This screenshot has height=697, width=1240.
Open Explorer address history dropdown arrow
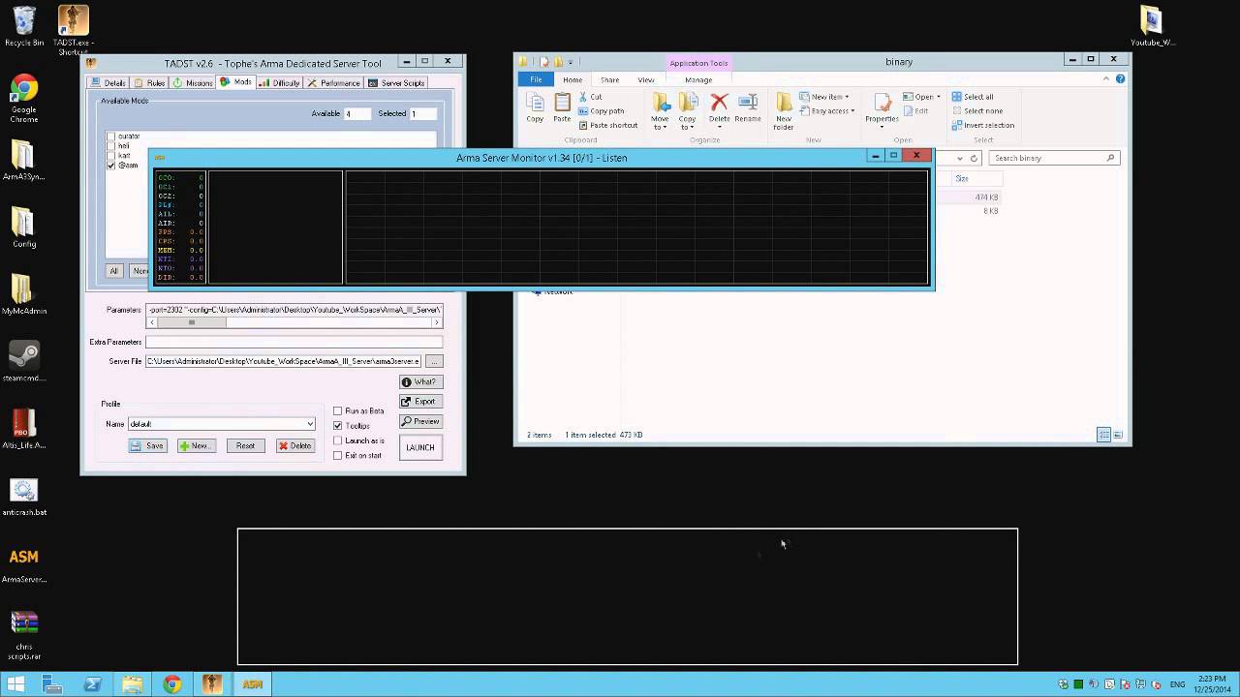click(959, 158)
